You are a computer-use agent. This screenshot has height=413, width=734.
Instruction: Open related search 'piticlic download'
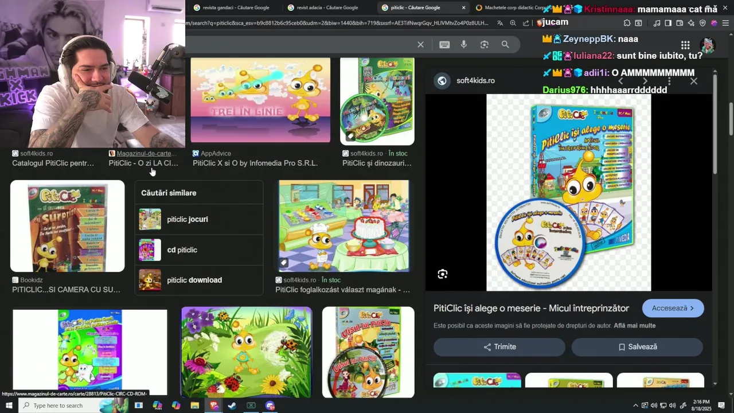coord(199,280)
